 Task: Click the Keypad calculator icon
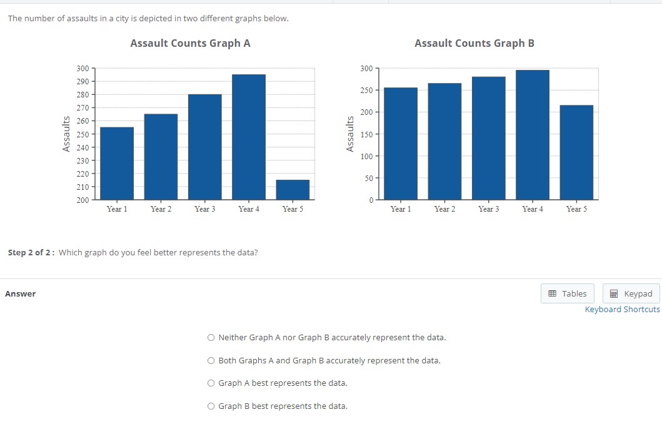coord(615,293)
